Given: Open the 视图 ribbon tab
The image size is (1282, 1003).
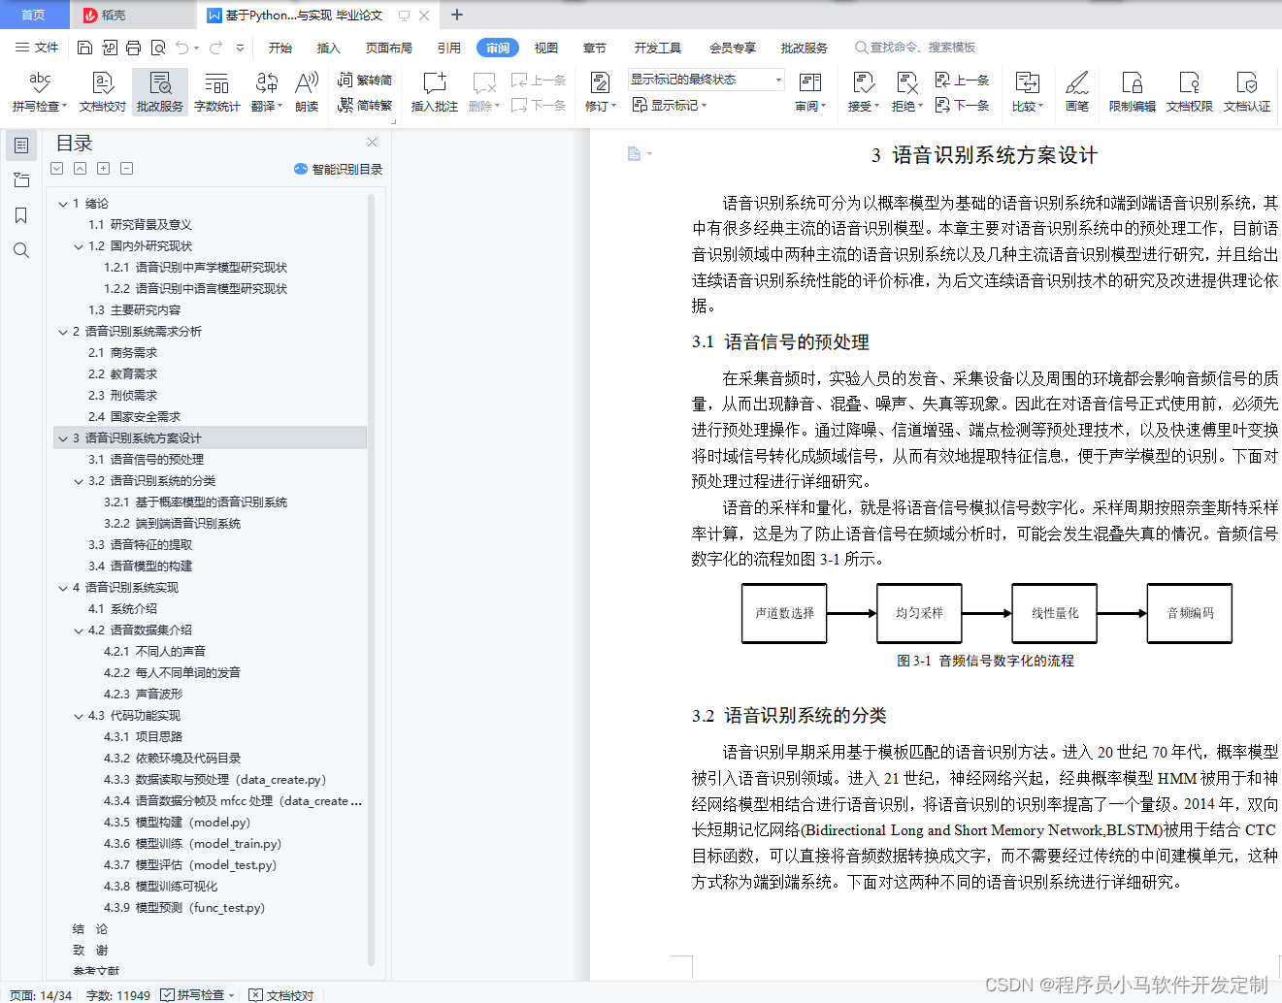Looking at the screenshot, I should pos(546,48).
